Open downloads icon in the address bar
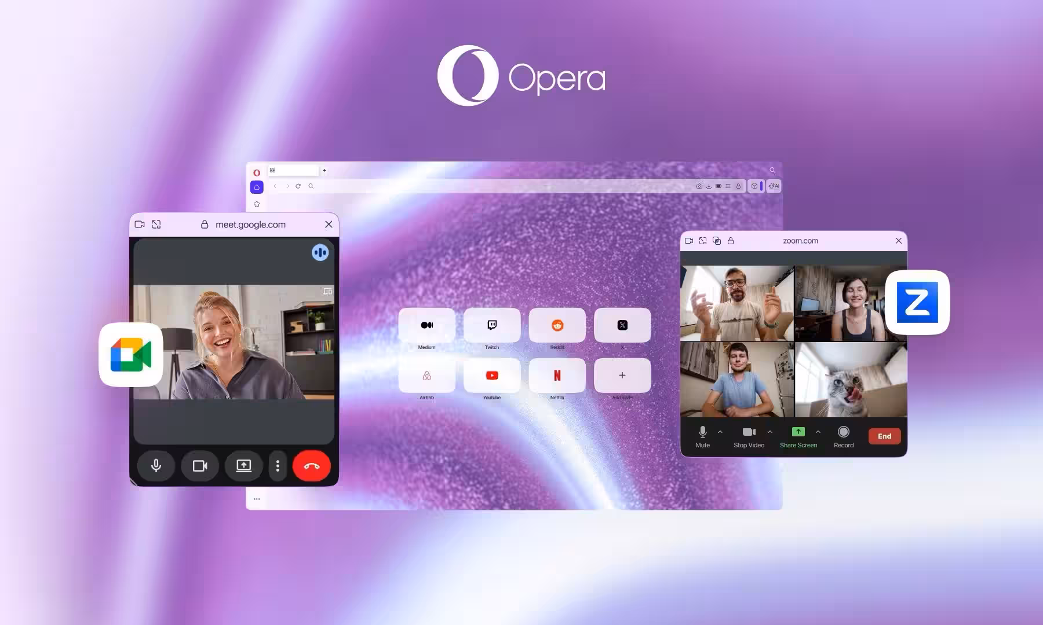 click(709, 186)
